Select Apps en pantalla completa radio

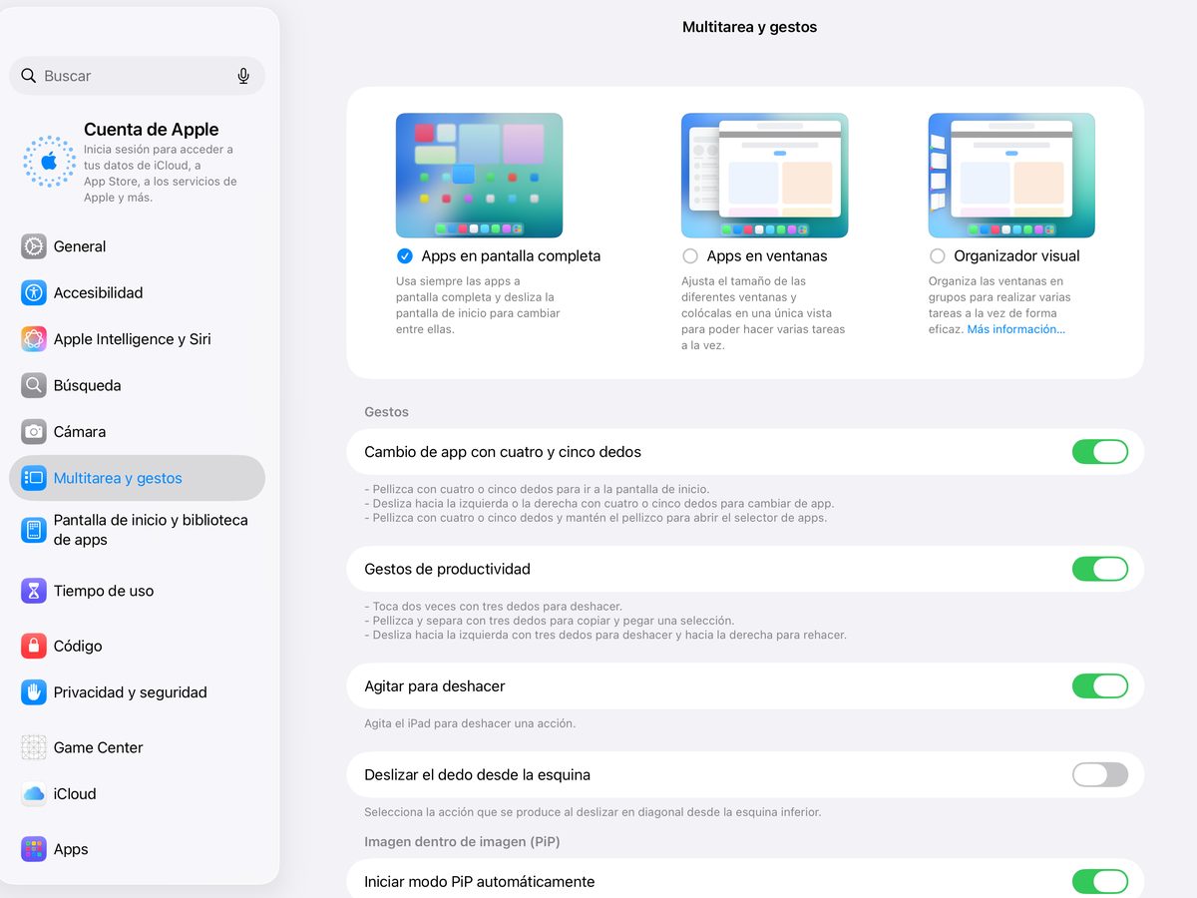(x=404, y=256)
